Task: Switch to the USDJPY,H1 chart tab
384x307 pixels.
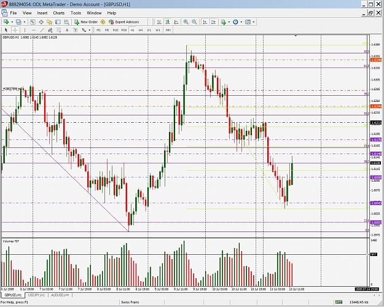Action: click(36, 295)
